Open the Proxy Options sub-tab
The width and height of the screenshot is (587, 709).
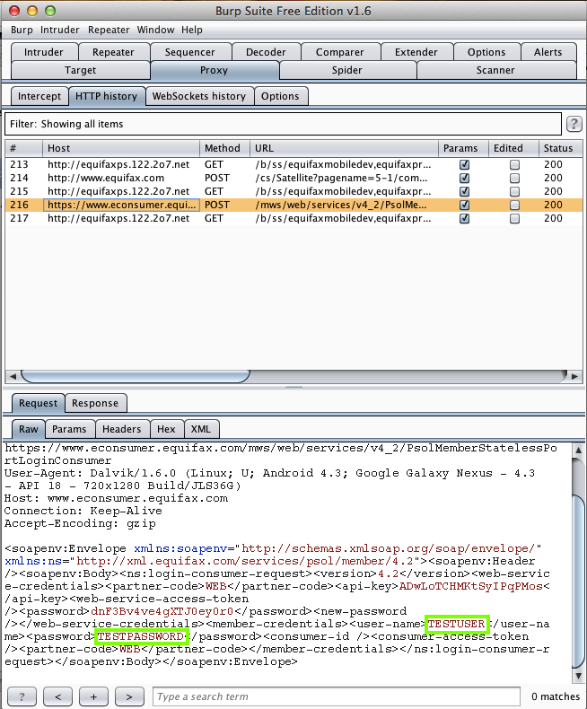click(280, 96)
